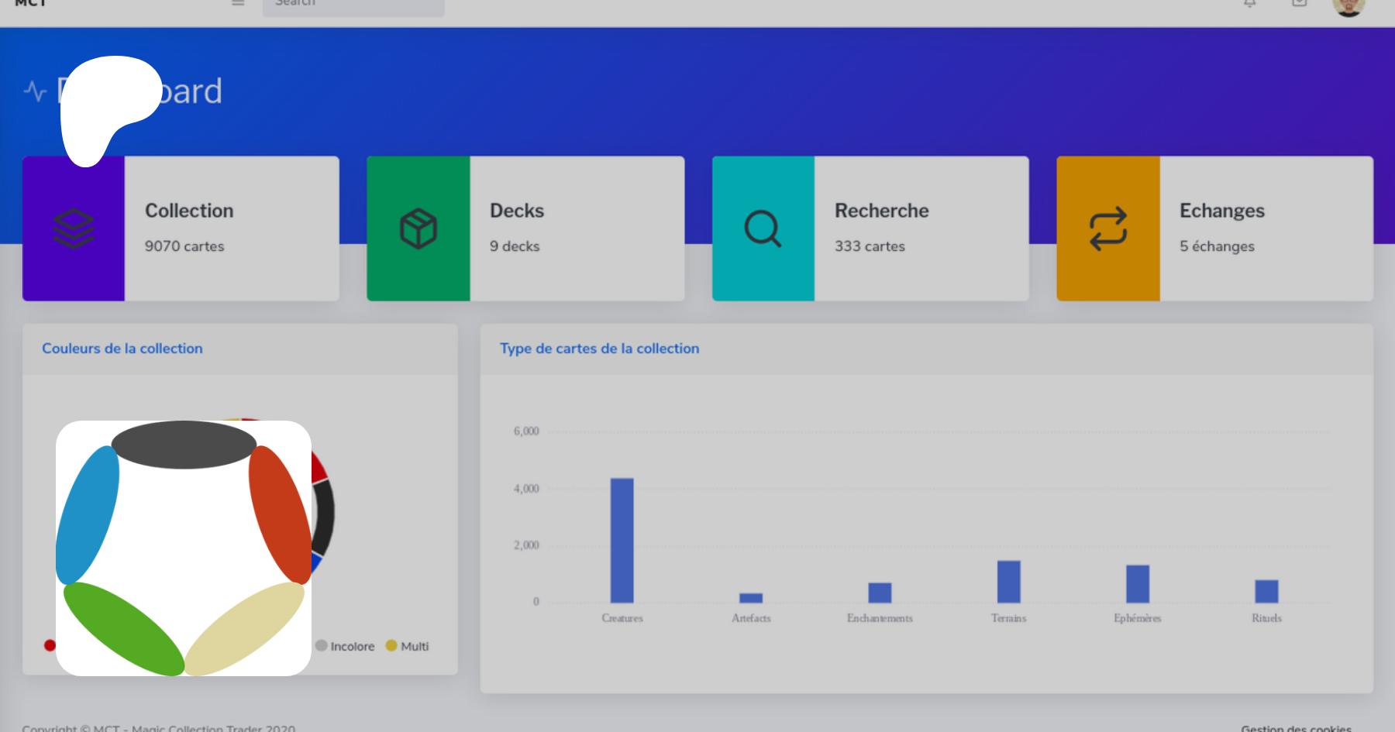Focus the Search input field
The image size is (1395, 732).
[x=353, y=5]
